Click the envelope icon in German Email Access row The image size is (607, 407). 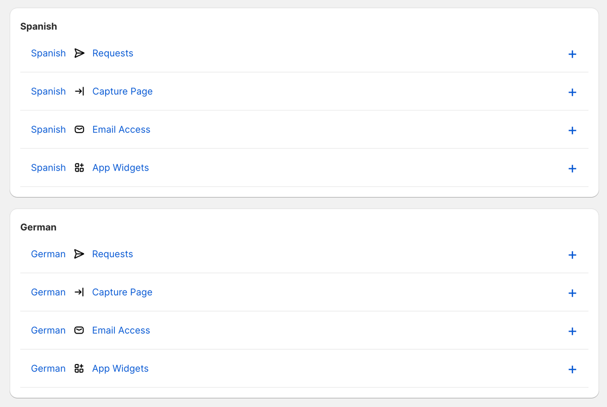(79, 331)
